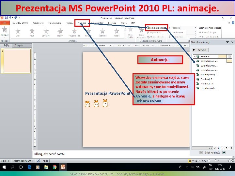Viewport: 235px width, 176px height.
Task: Click the Okienko animacji button
Action: [x=156, y=28]
